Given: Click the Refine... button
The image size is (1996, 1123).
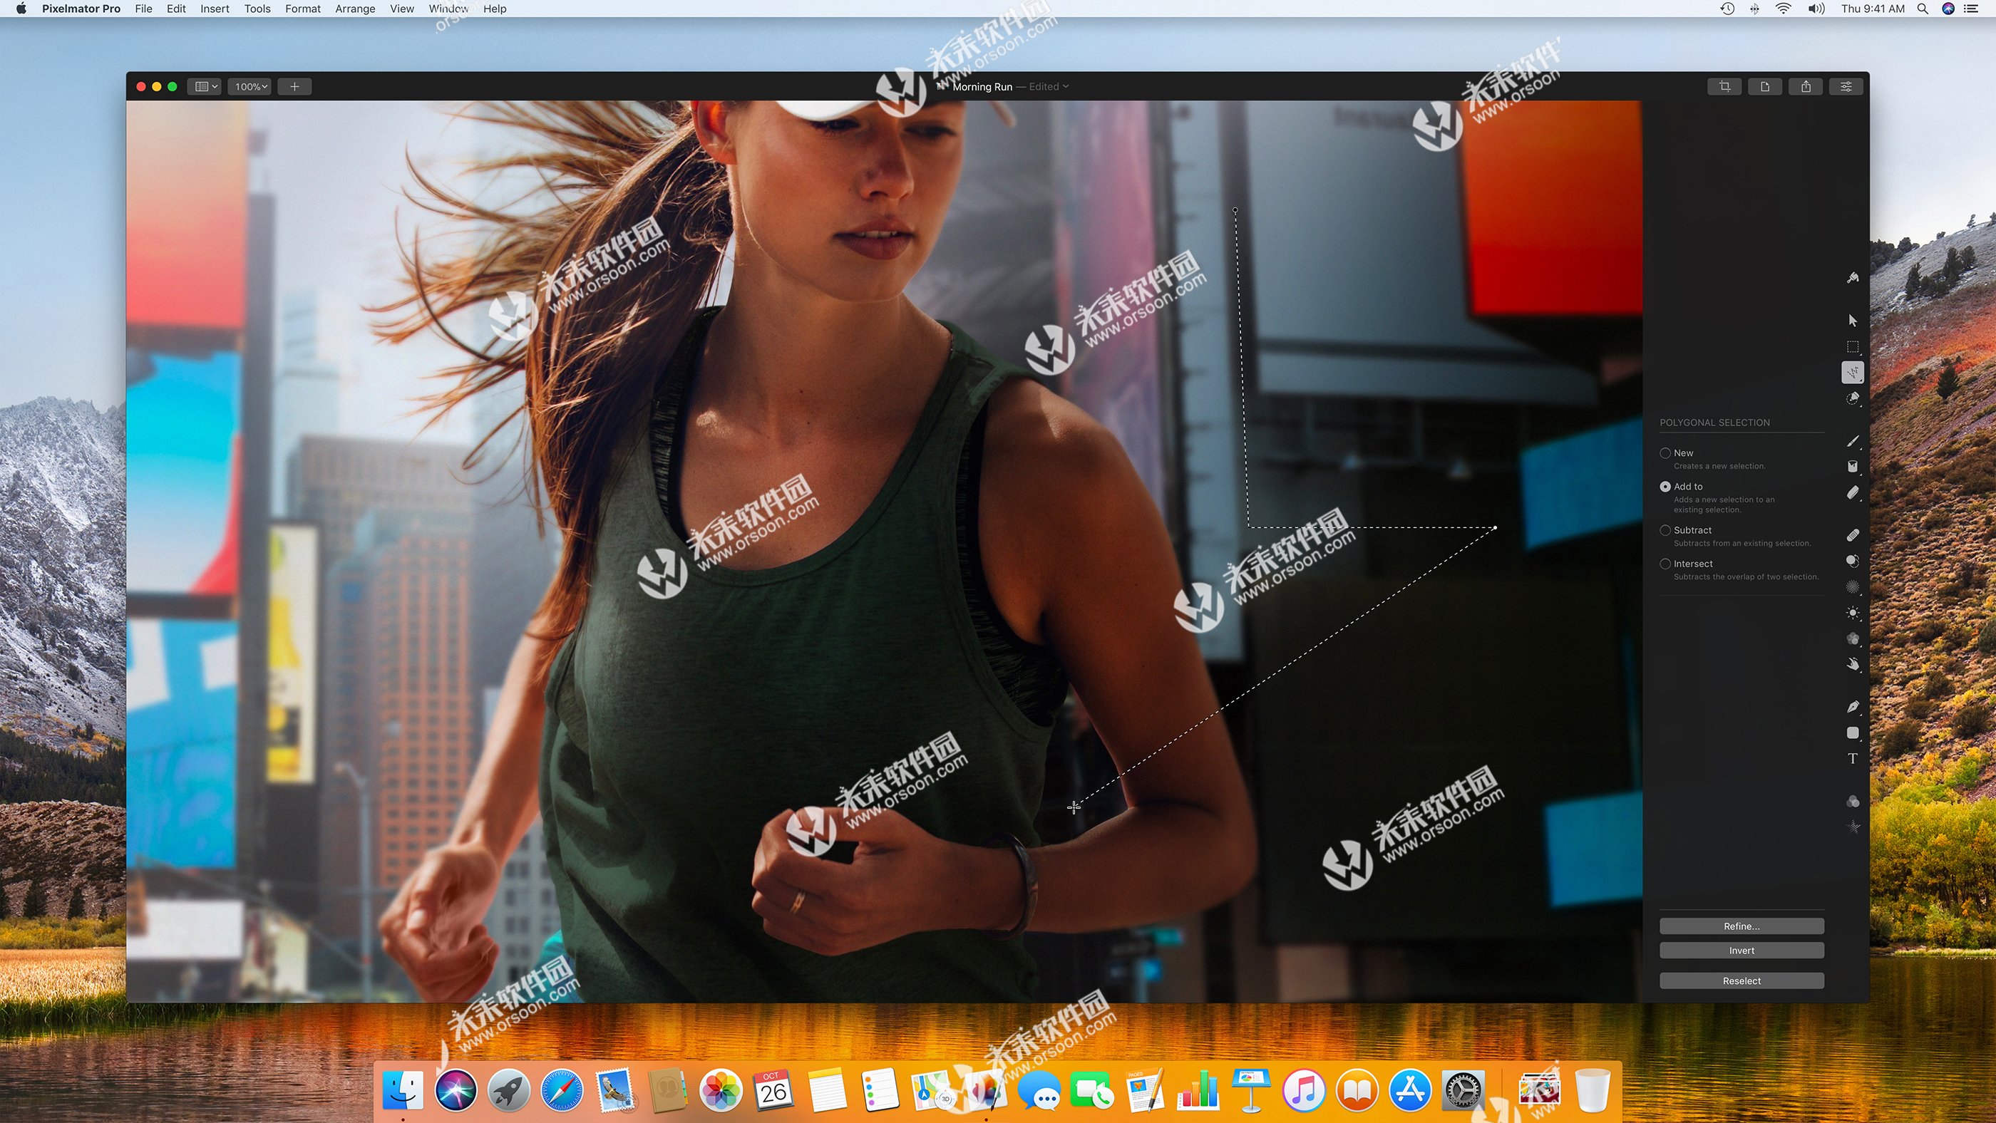Looking at the screenshot, I should pos(1741,926).
